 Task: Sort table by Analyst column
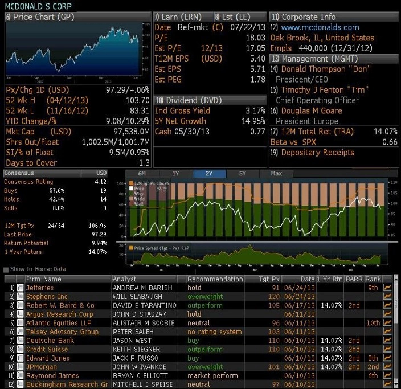coord(144,279)
